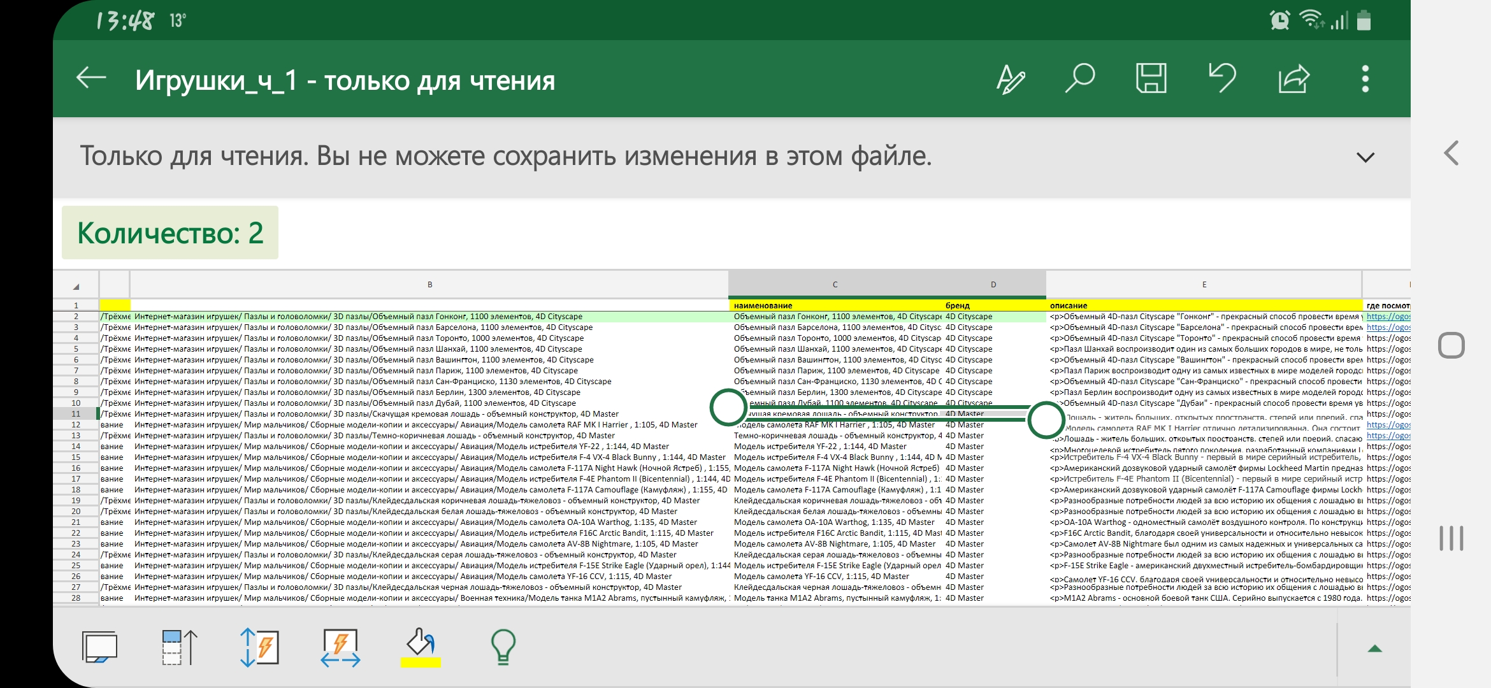
Task: Click cell 'Модель истребителя YF-22 , 1:144, 4D Master' in column C
Action: 835,447
